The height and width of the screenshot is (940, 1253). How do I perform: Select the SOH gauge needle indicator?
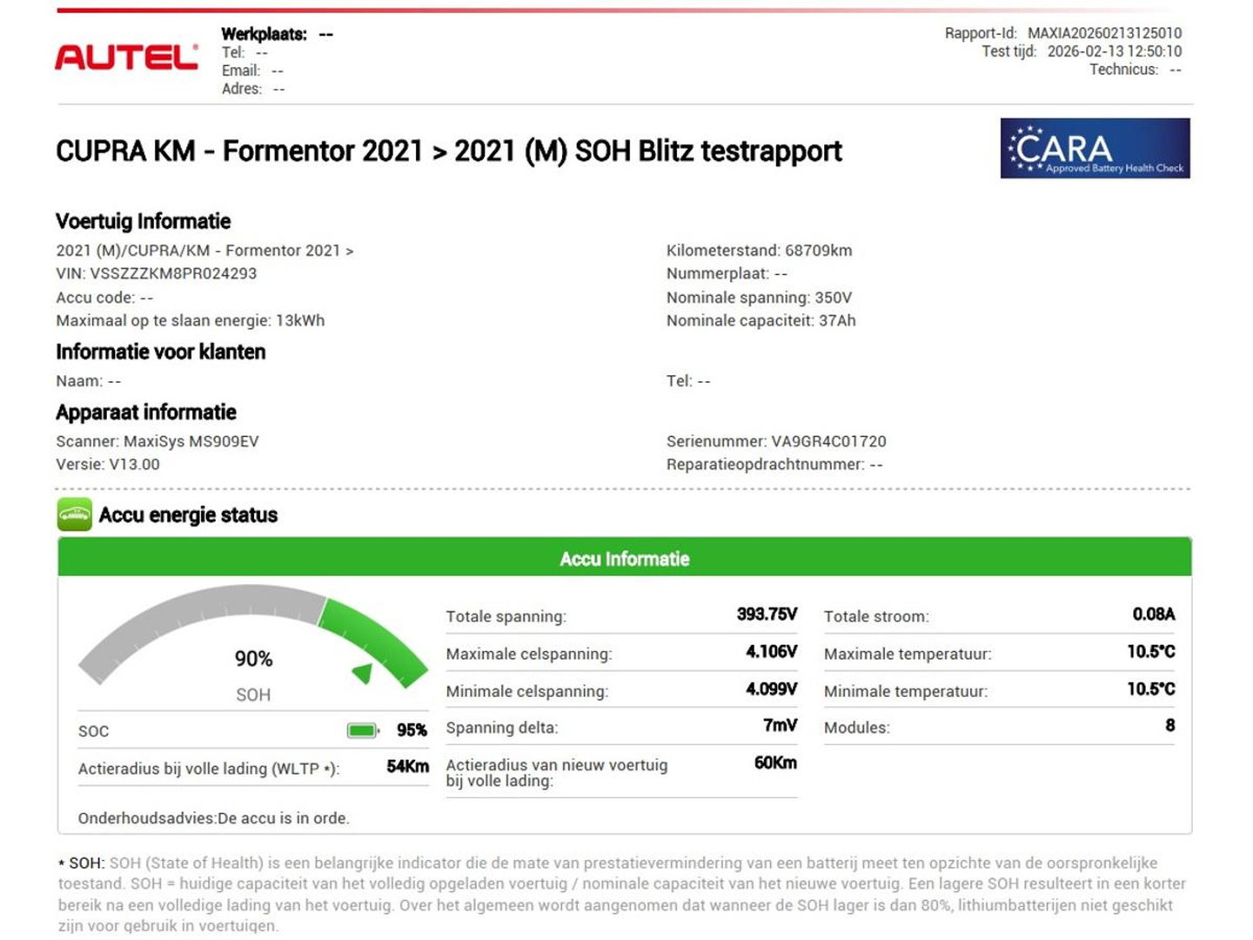point(362,672)
